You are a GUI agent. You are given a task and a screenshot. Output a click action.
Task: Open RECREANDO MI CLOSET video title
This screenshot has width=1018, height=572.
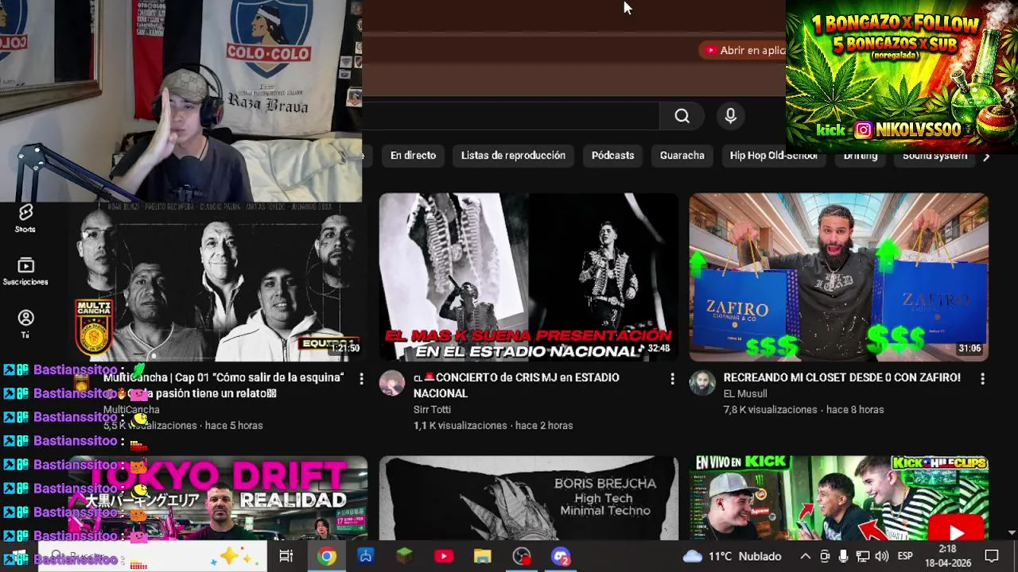tap(841, 377)
